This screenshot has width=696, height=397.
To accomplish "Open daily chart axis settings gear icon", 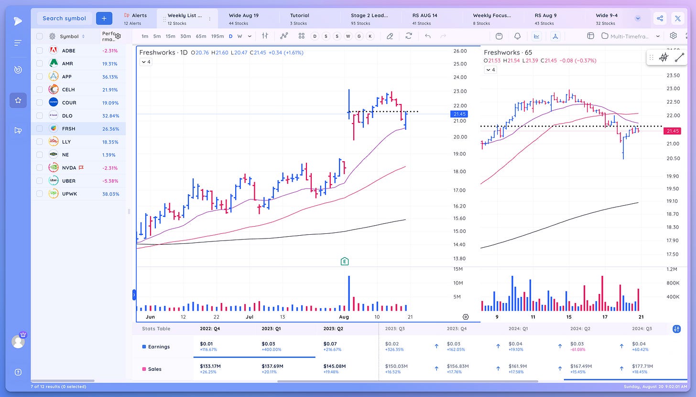I will (466, 317).
